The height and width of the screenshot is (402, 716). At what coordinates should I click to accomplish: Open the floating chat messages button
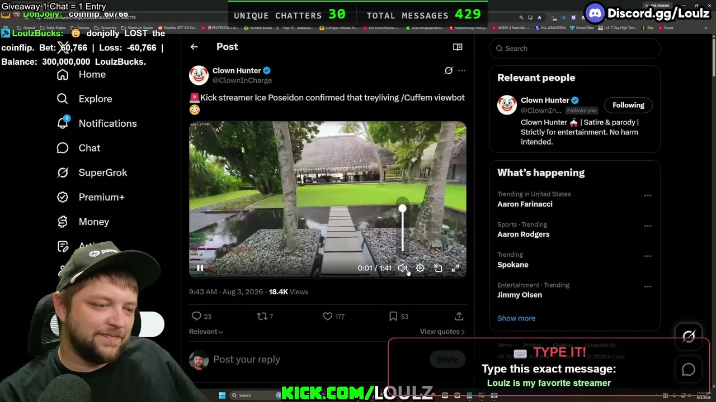click(x=689, y=370)
